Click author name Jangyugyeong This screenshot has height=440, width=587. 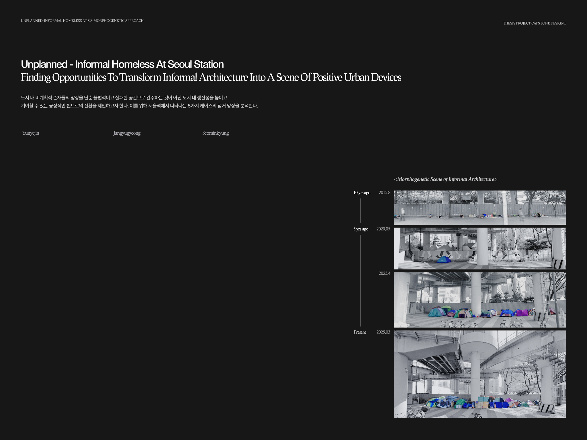(127, 133)
